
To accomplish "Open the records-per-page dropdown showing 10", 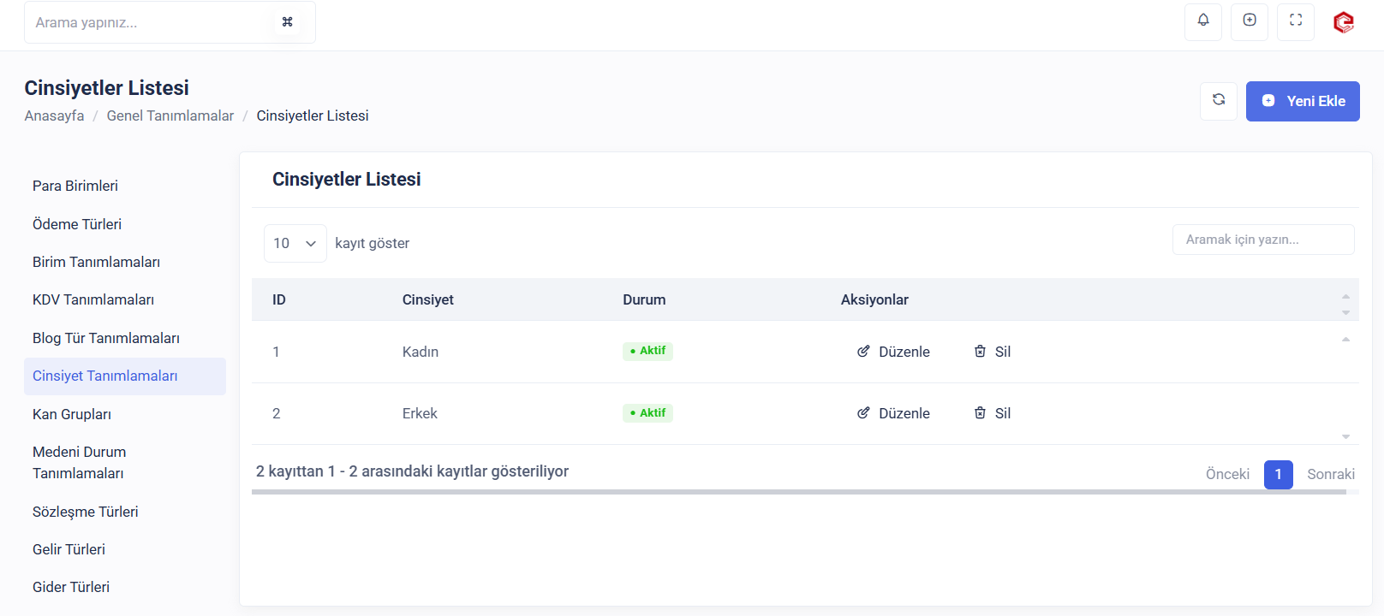I will click(x=295, y=243).
